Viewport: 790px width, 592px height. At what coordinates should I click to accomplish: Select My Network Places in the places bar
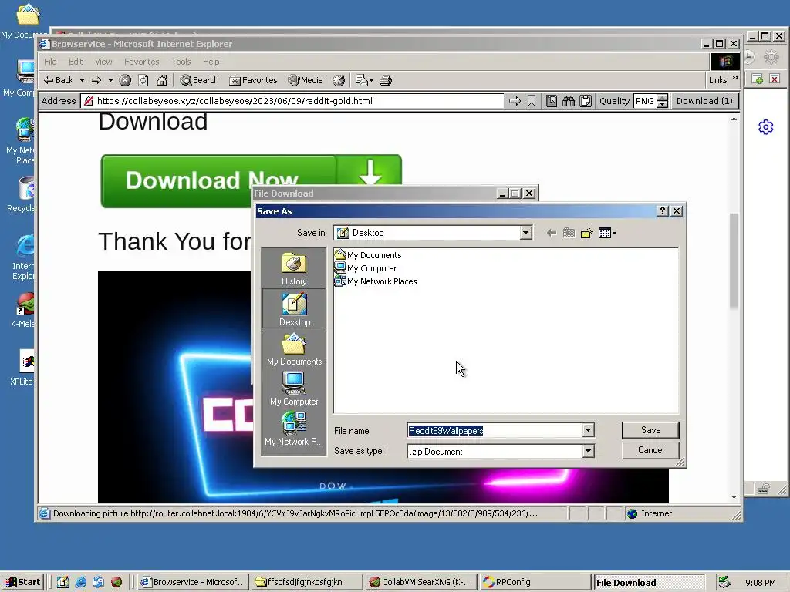point(294,429)
